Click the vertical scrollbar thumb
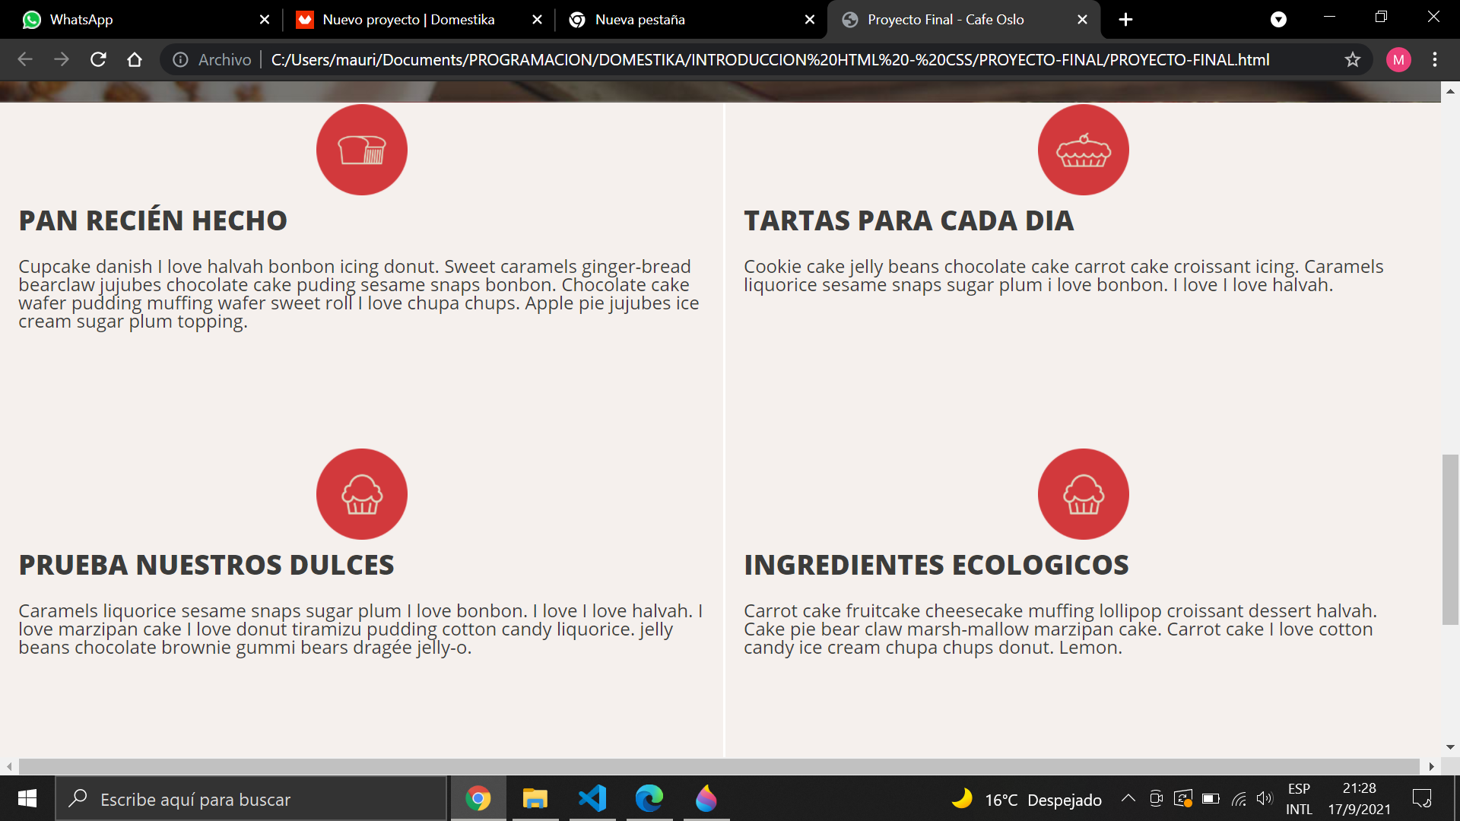 coord(1450,540)
